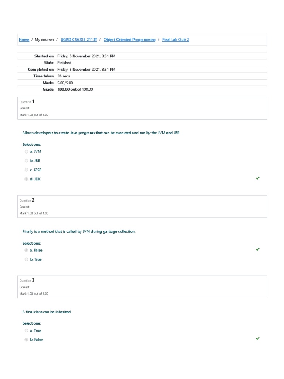Click the 'My courses' breadcrumb item
Viewport: 284px width, 379px height.
(44, 40)
